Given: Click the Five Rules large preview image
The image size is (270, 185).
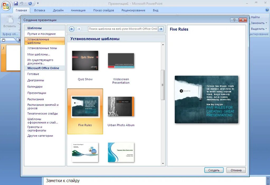Looking at the screenshot, I should point(206,99).
